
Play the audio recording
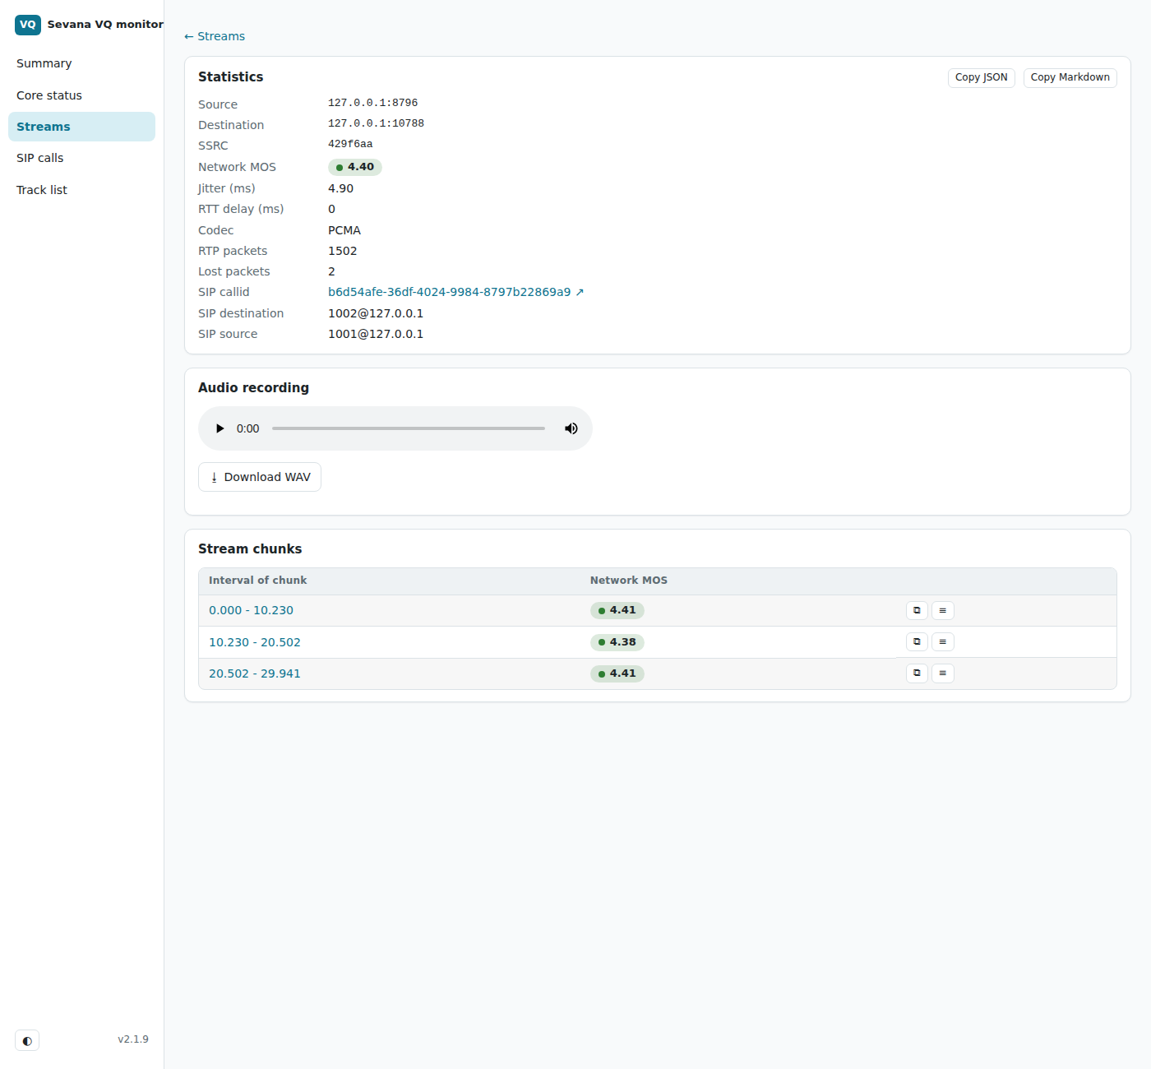click(220, 428)
